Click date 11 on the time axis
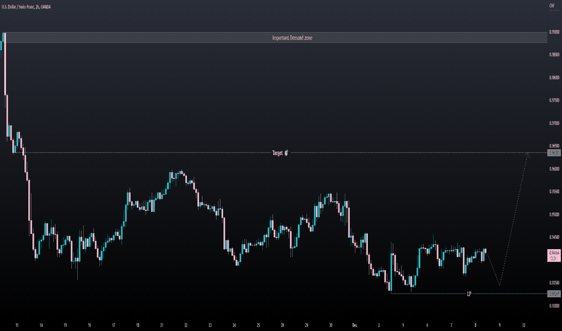This screenshot has width=562, height=331. (x=17, y=325)
